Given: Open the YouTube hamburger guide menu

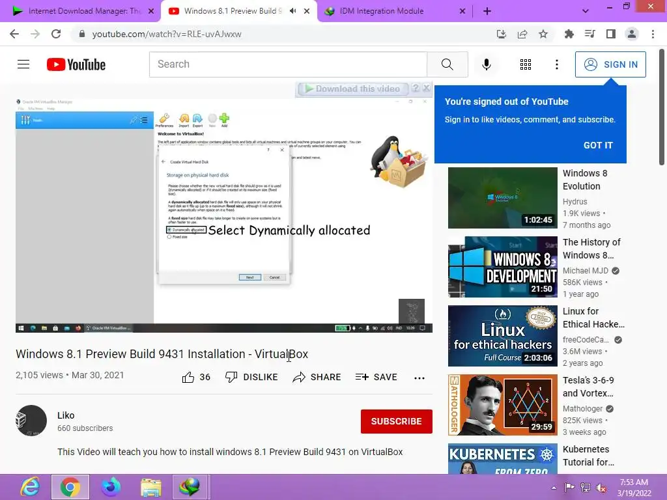Looking at the screenshot, I should 23,64.
